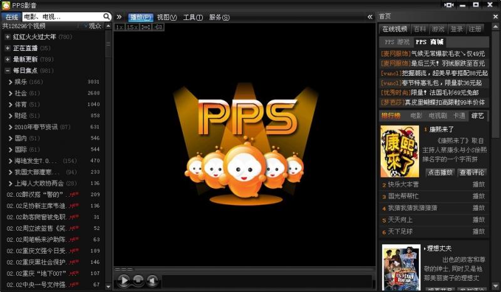The image size is (501, 292).
Task: Collapse the 每日焦点 category
Action: pos(8,70)
